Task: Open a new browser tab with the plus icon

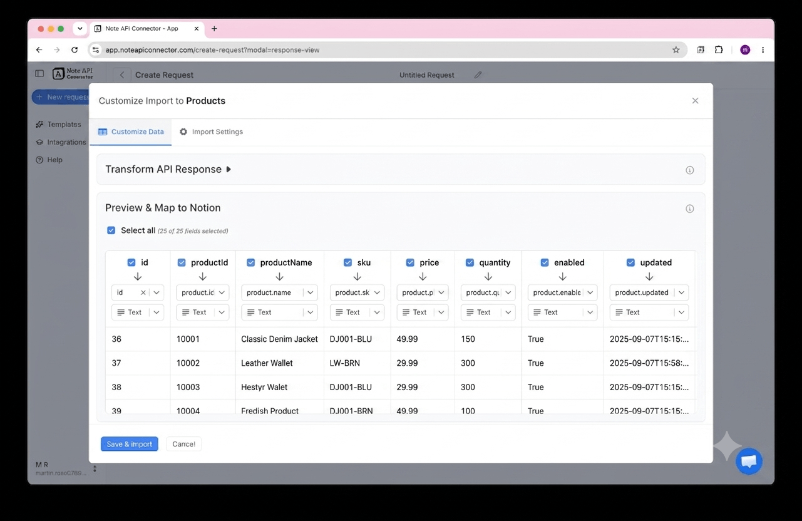Action: coord(214,29)
